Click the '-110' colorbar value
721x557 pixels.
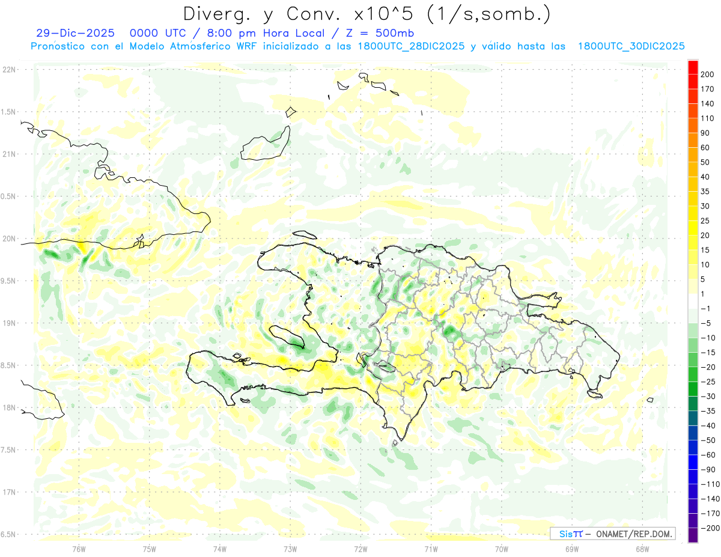[710, 484]
